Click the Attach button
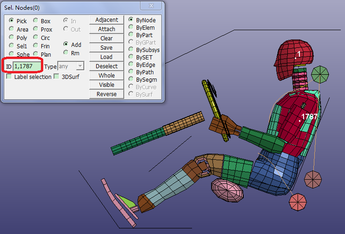The height and width of the screenshot is (234, 345). (106, 29)
